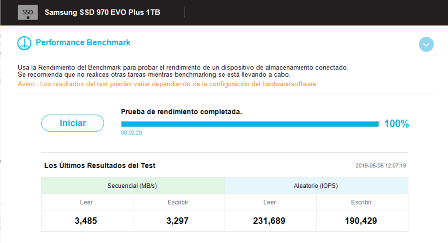Click the line starting "Usa la Rendimiento del Benchmark"

tap(183, 67)
